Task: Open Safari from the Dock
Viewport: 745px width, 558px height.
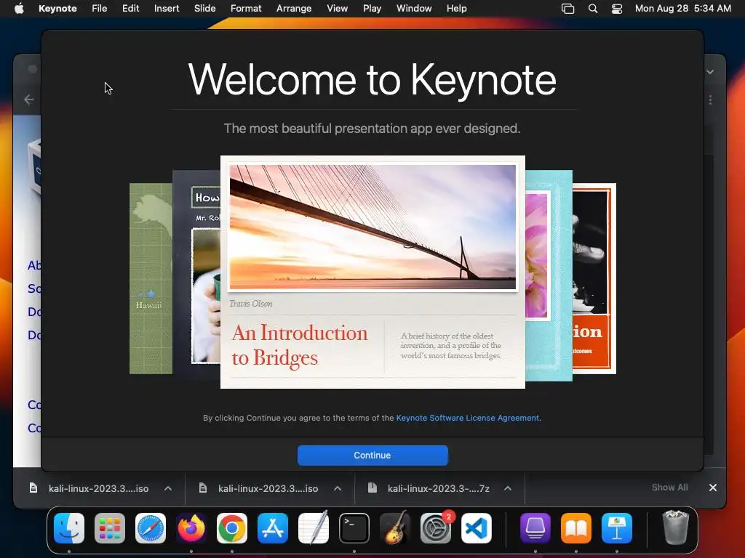Action: [x=151, y=528]
